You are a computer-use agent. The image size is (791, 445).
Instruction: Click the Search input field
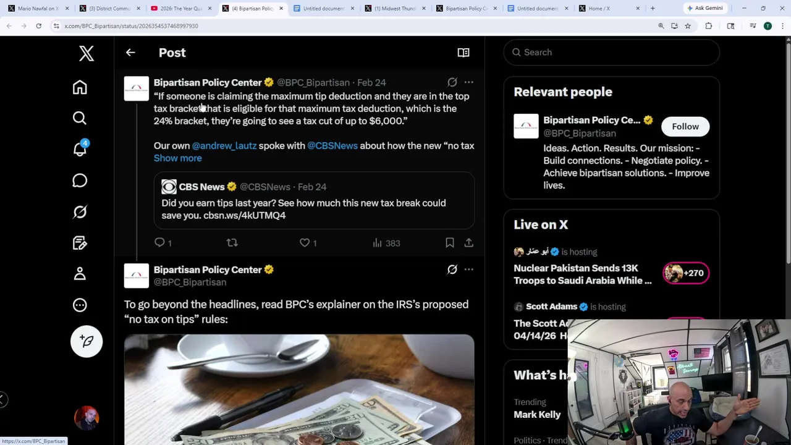[612, 53]
